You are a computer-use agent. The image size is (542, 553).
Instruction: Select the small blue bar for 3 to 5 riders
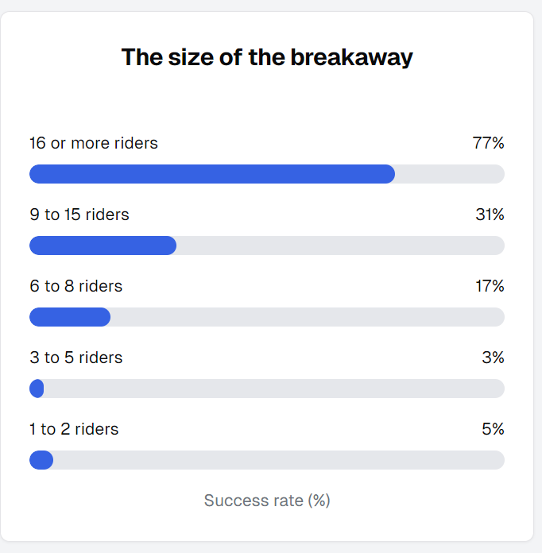click(x=37, y=389)
